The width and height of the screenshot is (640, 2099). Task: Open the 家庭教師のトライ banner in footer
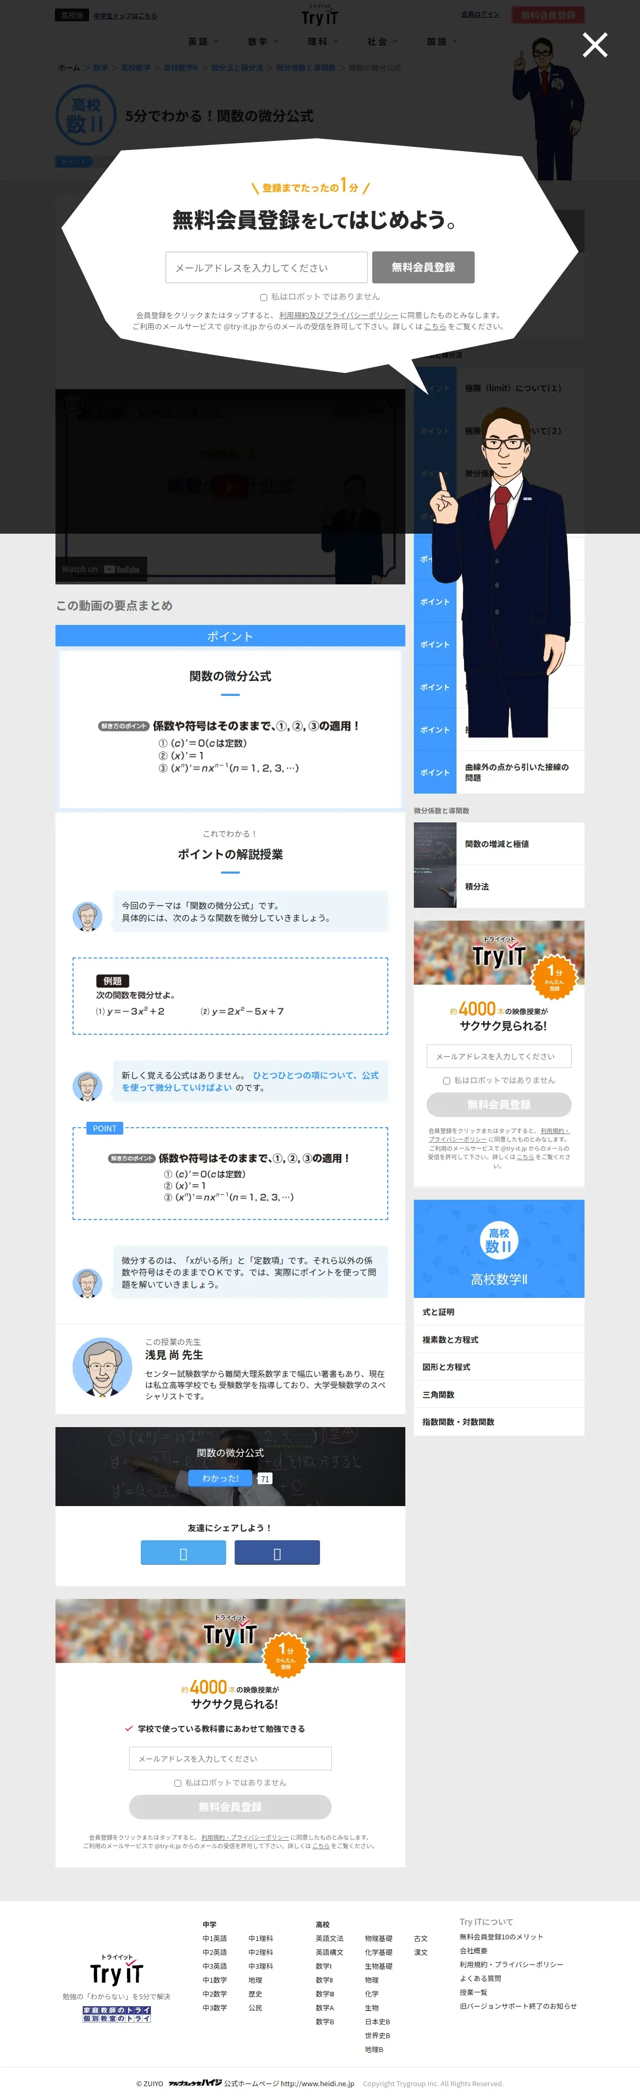pyautogui.click(x=116, y=2014)
